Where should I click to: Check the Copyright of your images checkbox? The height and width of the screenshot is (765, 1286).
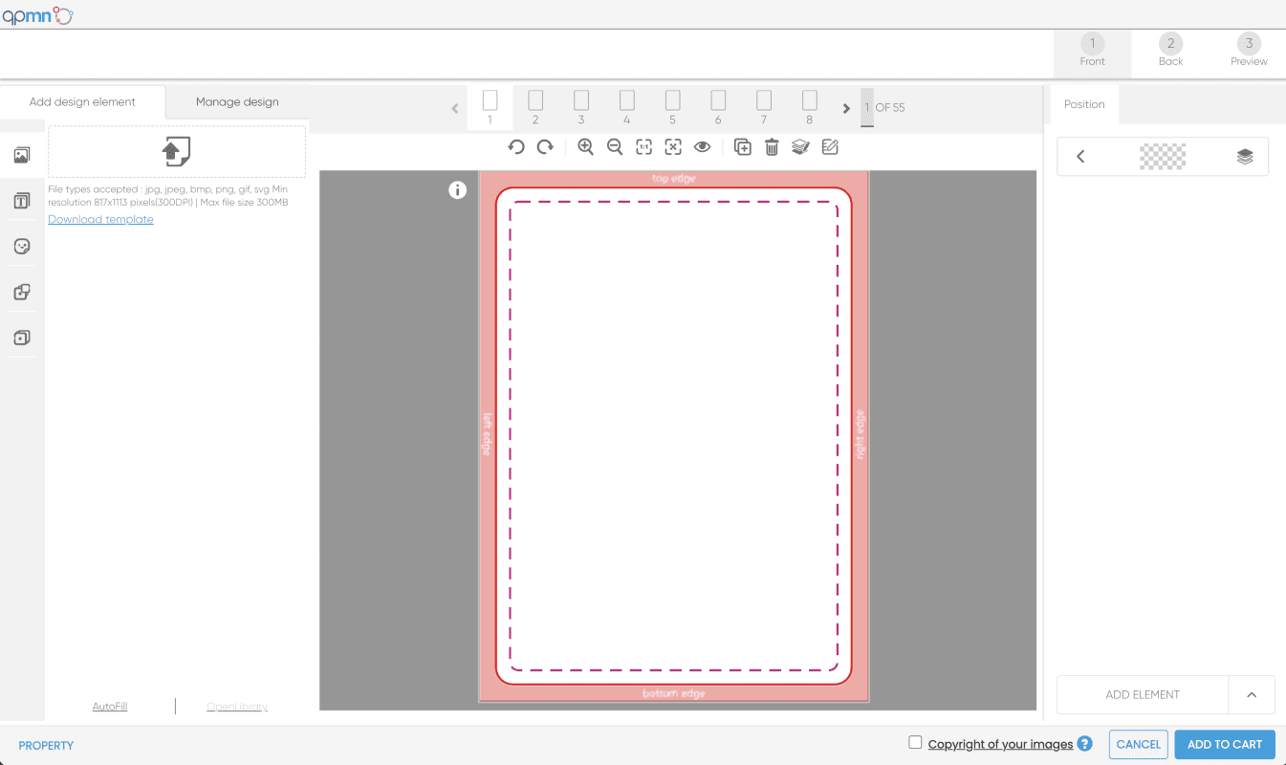coord(915,743)
